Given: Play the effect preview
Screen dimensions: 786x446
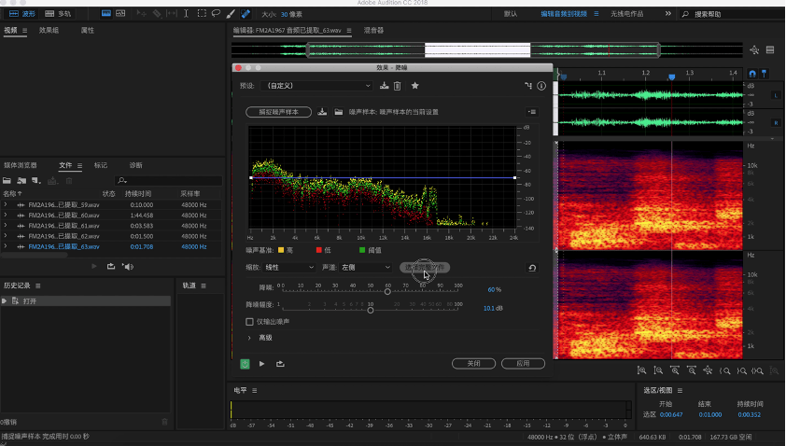Looking at the screenshot, I should (261, 364).
